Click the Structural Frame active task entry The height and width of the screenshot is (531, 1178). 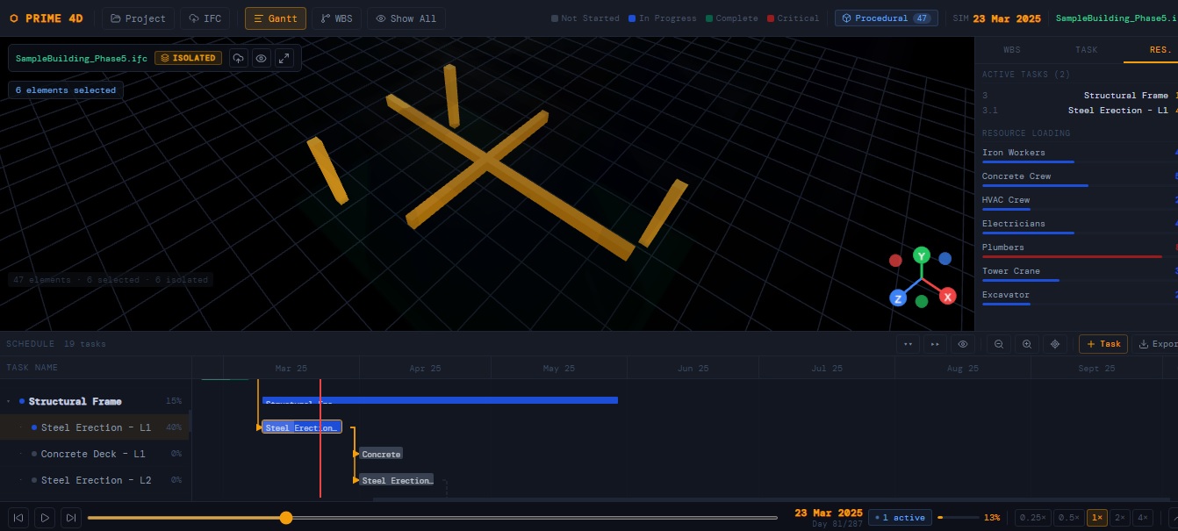pos(1080,96)
